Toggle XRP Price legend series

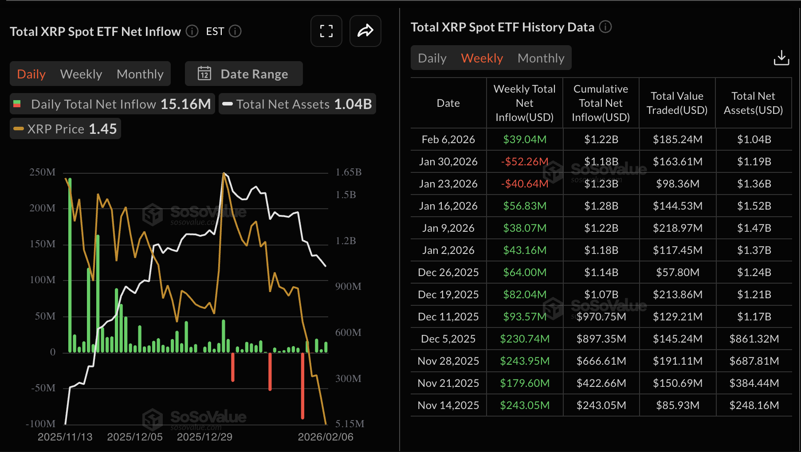coord(65,129)
